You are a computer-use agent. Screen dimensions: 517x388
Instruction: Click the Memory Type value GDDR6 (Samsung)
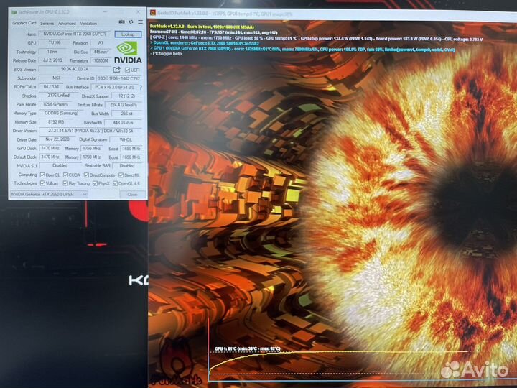(x=61, y=114)
